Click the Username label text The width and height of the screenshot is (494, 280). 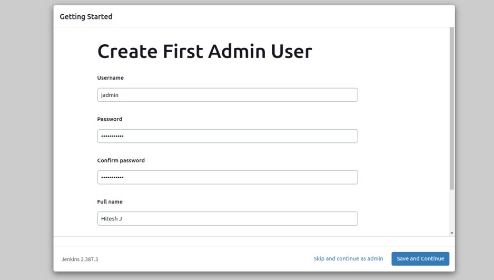pyautogui.click(x=111, y=78)
